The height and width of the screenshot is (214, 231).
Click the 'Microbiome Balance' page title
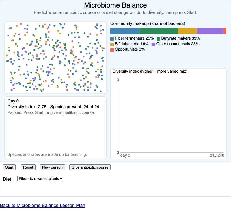[115, 5]
